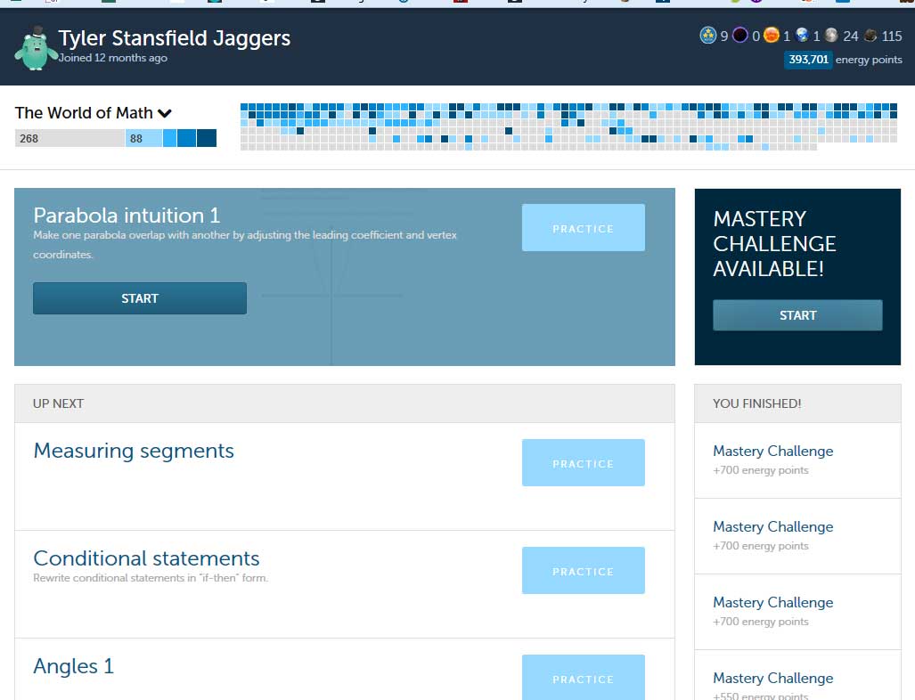The width and height of the screenshot is (915, 700).
Task: Click the count 24 beside the Moon badge
Action: coord(851,37)
